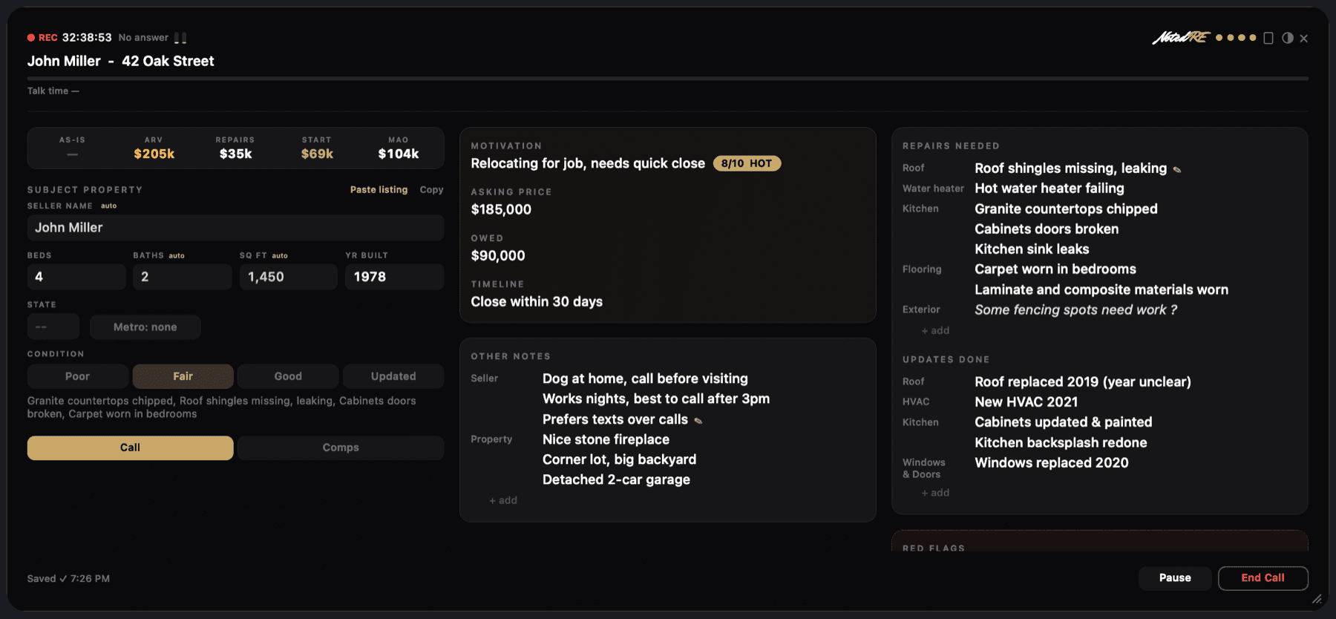Select the Poor condition option

point(78,376)
